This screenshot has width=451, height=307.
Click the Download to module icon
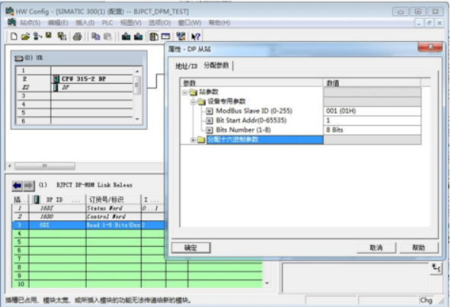point(126,37)
